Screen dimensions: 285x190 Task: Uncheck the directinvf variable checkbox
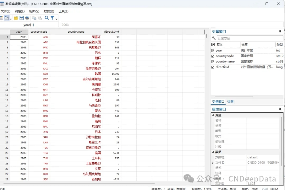click(213, 67)
